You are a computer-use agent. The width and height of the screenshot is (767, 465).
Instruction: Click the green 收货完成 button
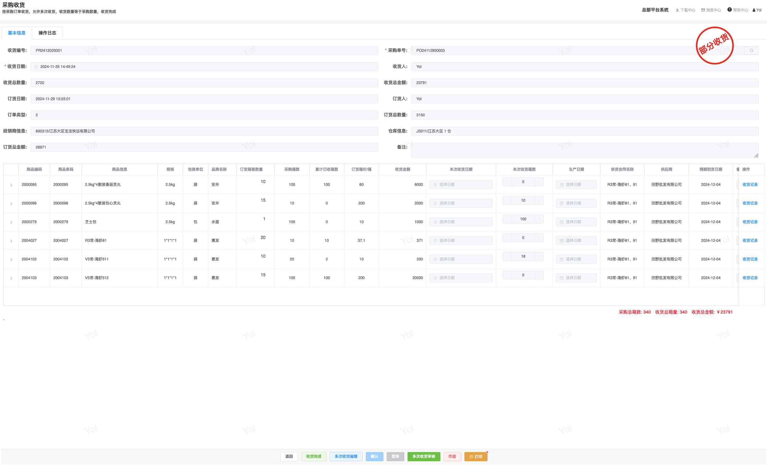(313, 456)
